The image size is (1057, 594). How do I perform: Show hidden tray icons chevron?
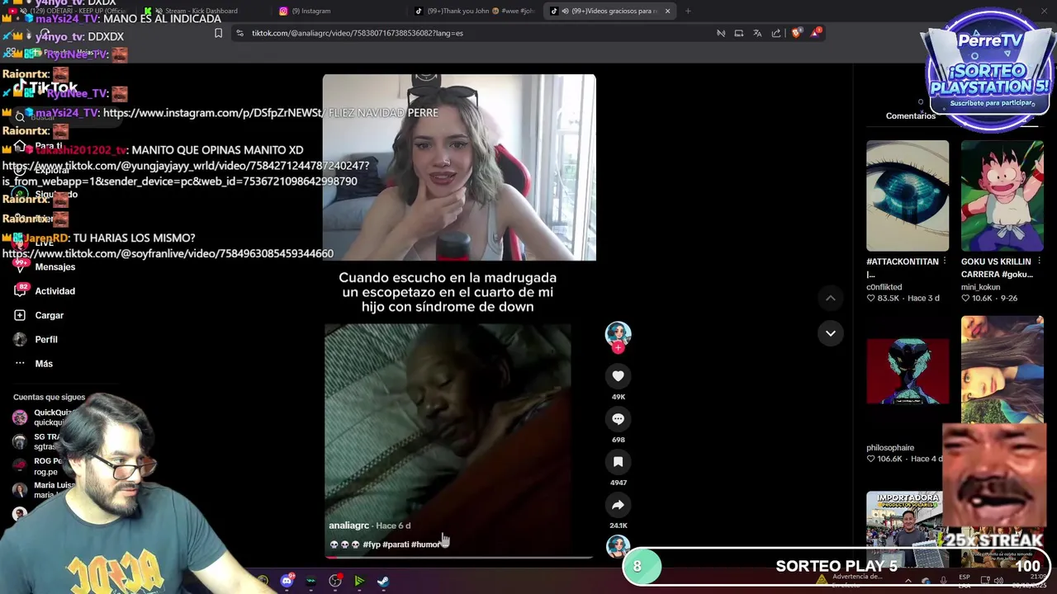908,581
